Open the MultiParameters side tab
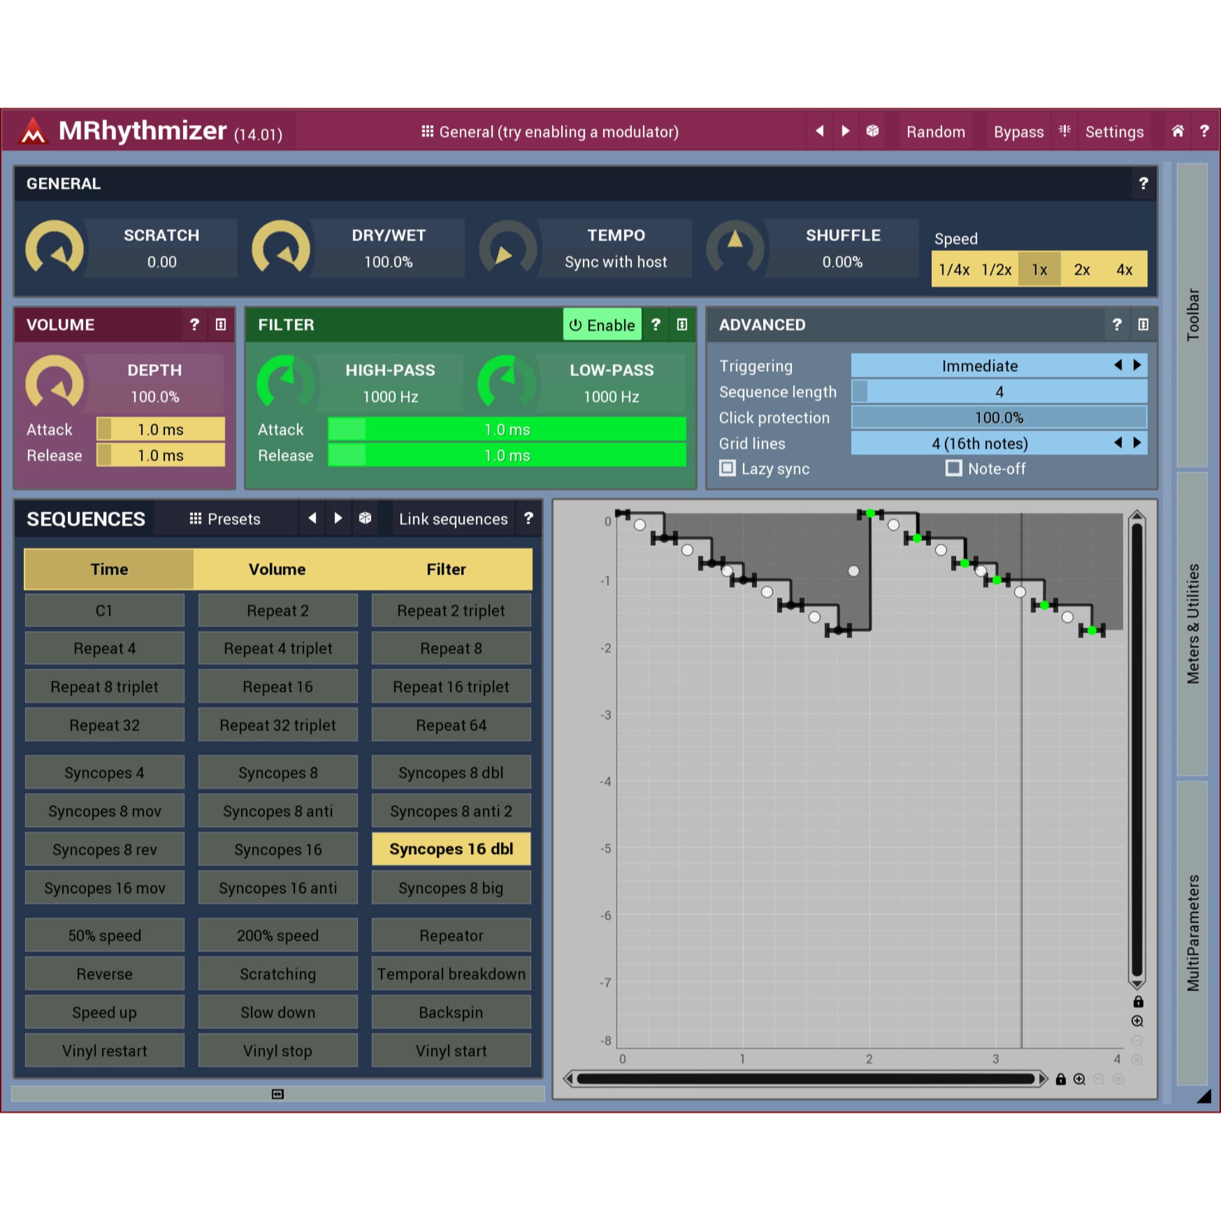 pos(1192,933)
